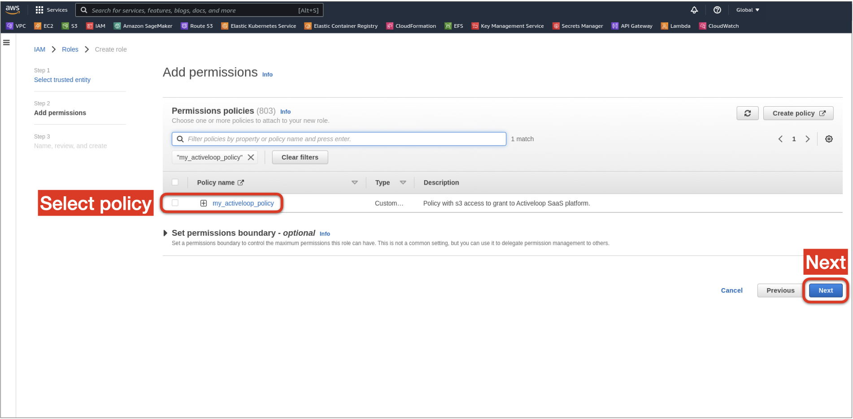Go to next page of policies
Viewport: 853px width, 419px height.
[807, 139]
